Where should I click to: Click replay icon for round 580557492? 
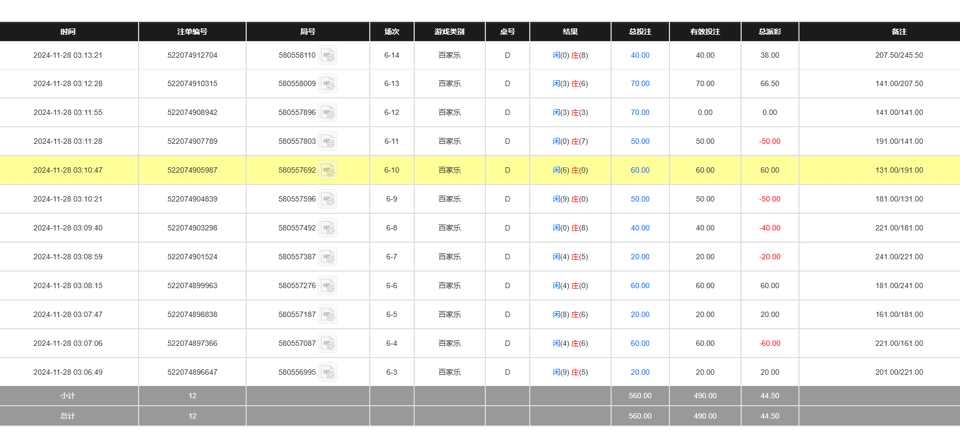[x=327, y=228]
